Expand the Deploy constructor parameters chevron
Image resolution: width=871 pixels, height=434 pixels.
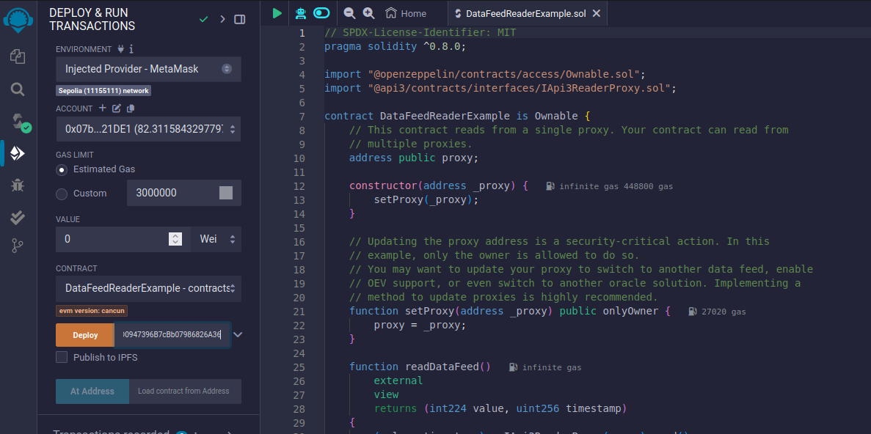point(238,335)
